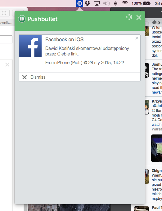Open the Bluetooth menu bar icon

(x=115, y=3)
